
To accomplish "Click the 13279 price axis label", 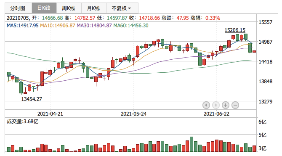I will tap(266, 101).
